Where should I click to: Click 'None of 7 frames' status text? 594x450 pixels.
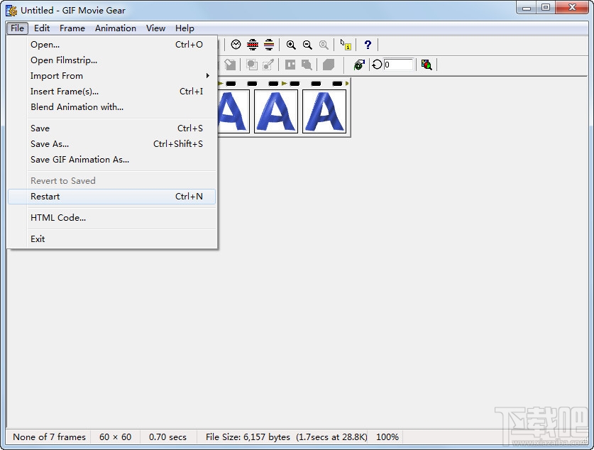click(x=49, y=437)
